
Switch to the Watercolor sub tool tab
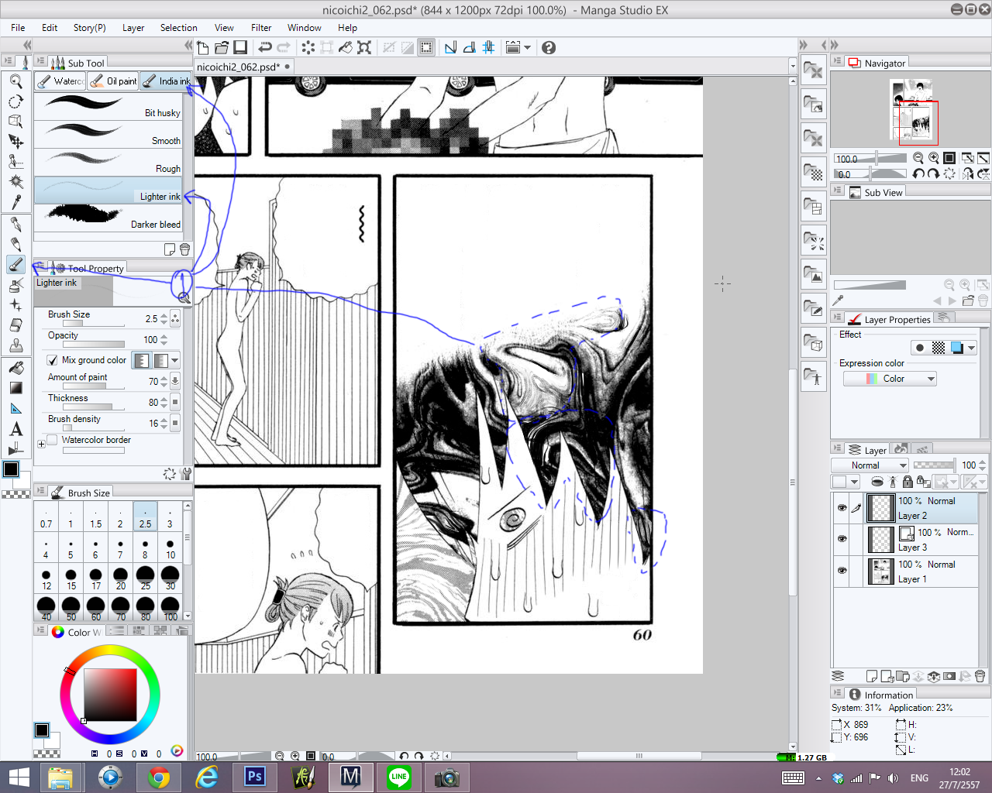pos(60,81)
